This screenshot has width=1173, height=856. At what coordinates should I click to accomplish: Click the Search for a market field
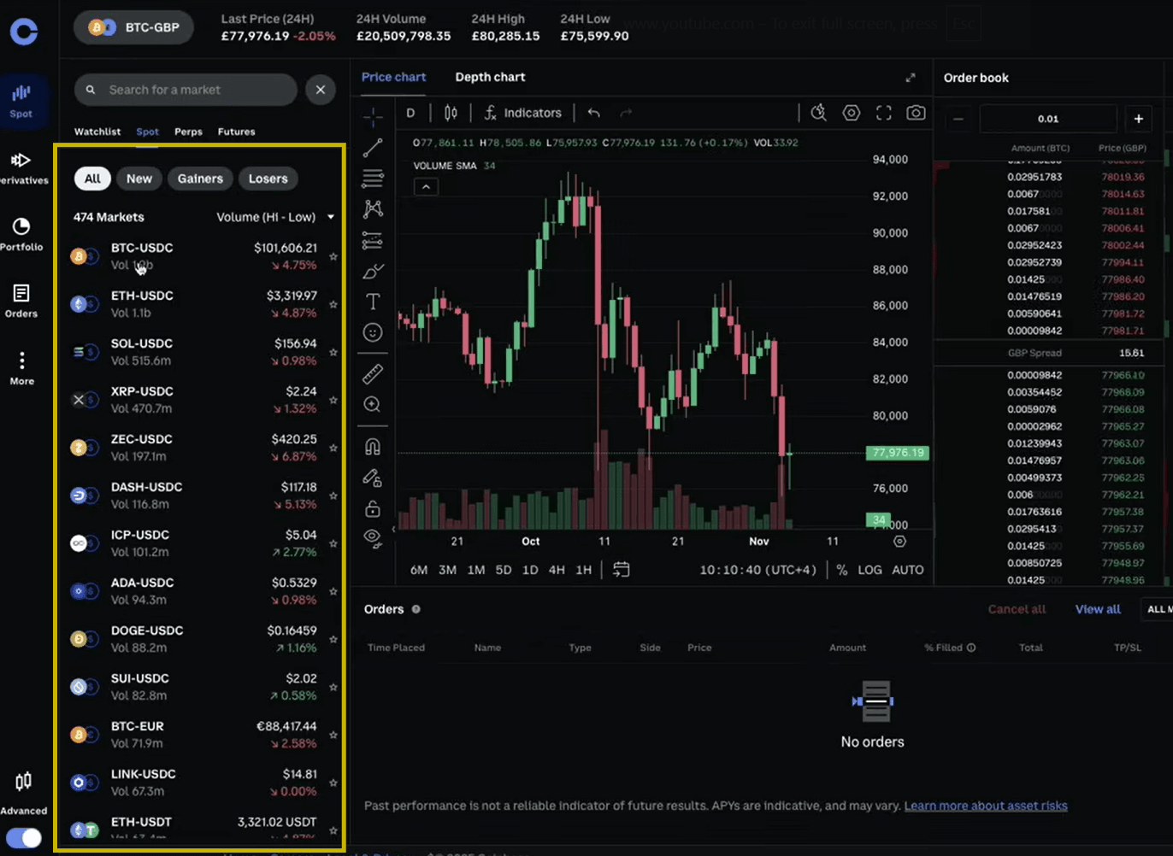click(186, 90)
